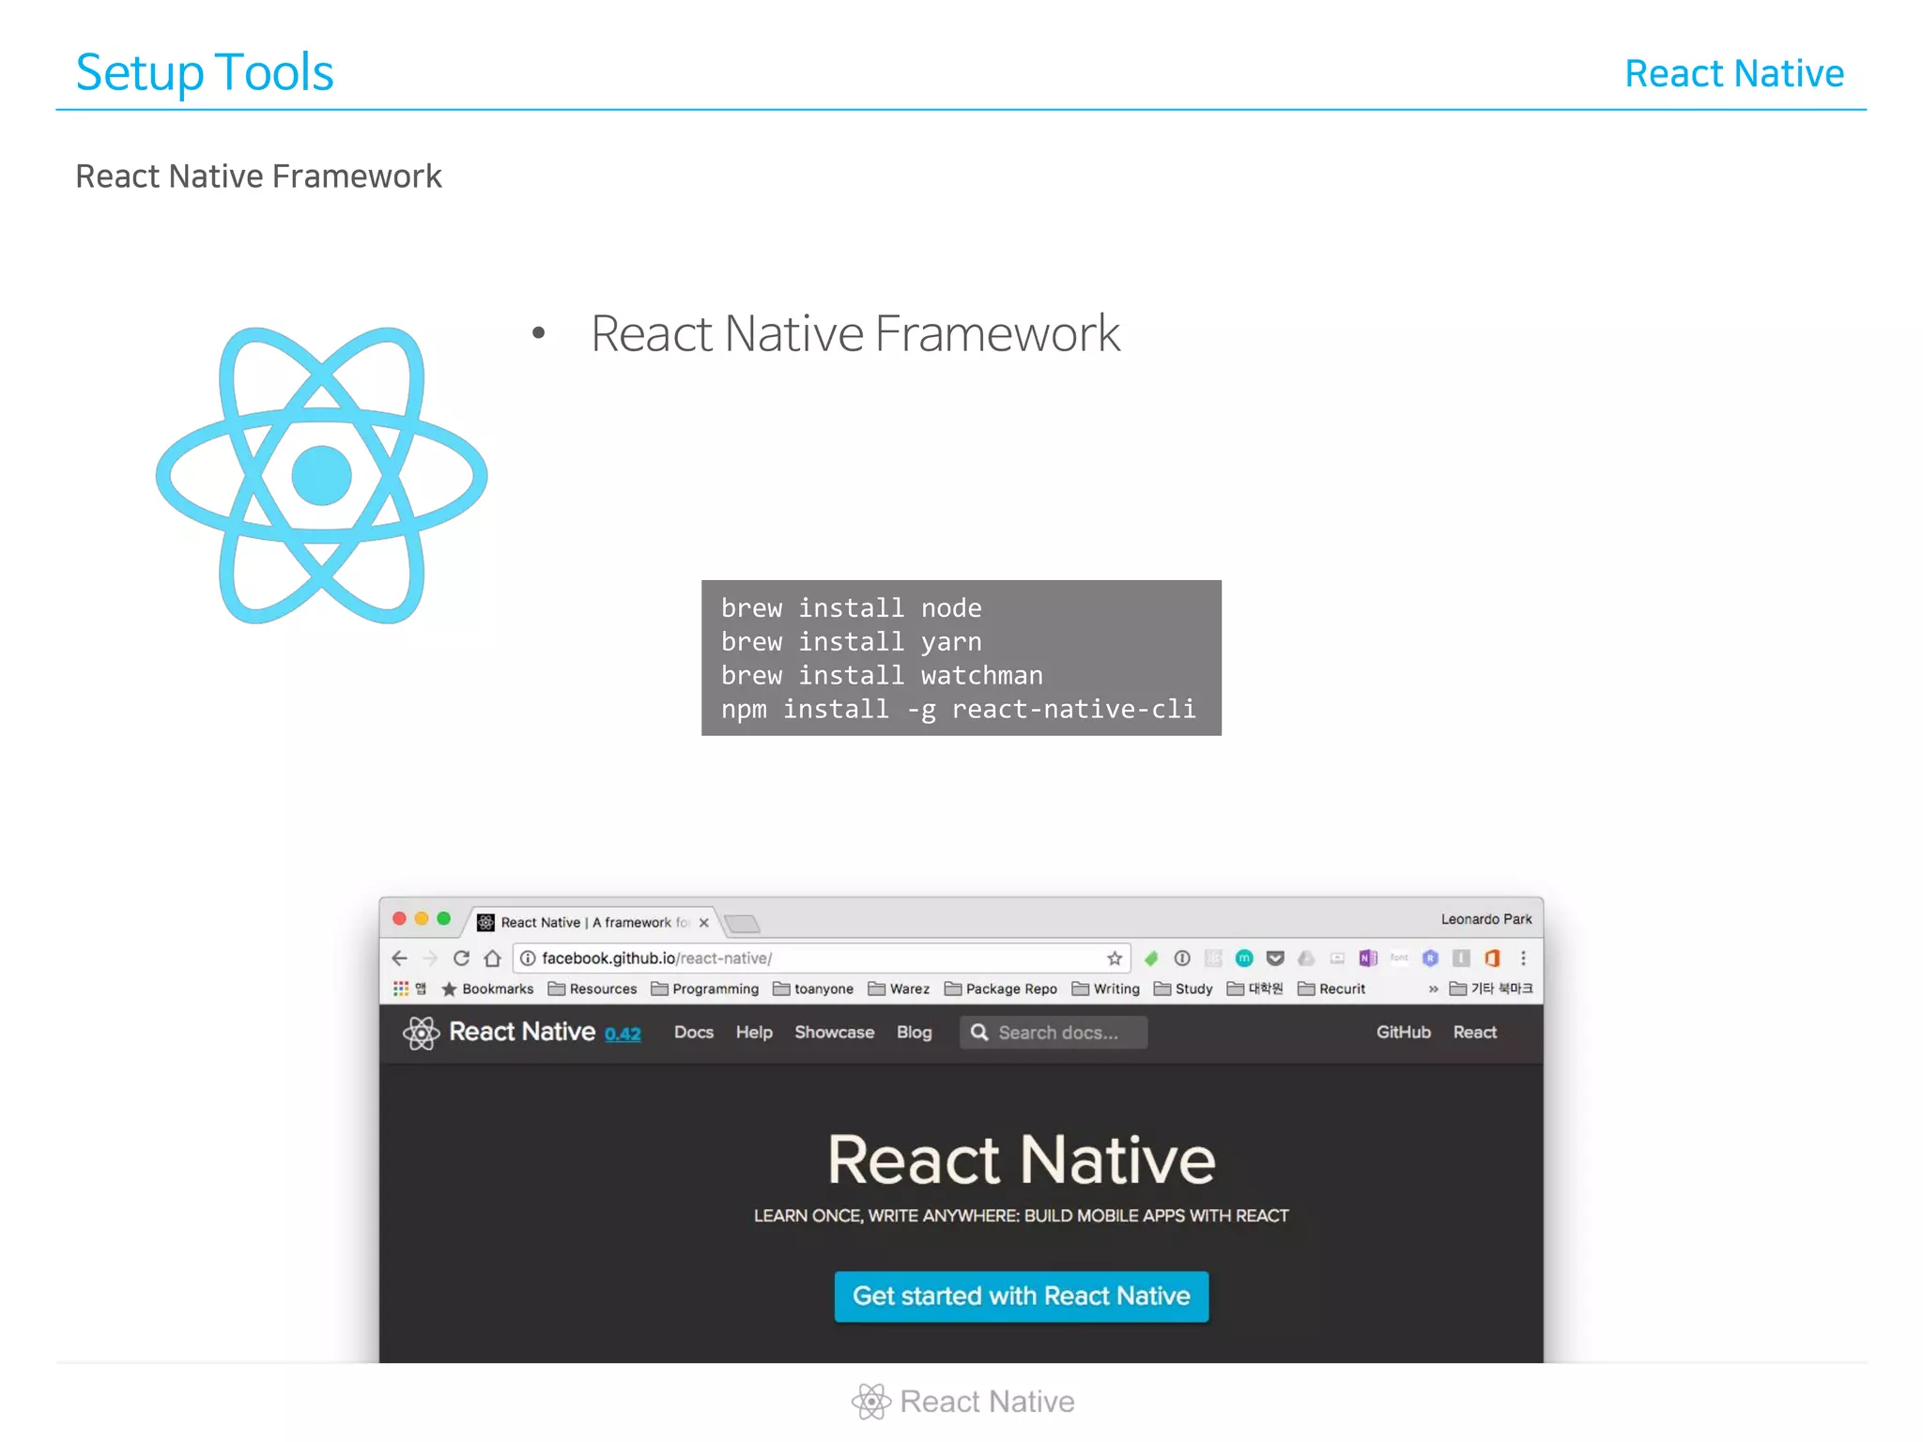The width and height of the screenshot is (1923, 1442).
Task: Click the teal 'm' extension icon
Action: (x=1244, y=959)
